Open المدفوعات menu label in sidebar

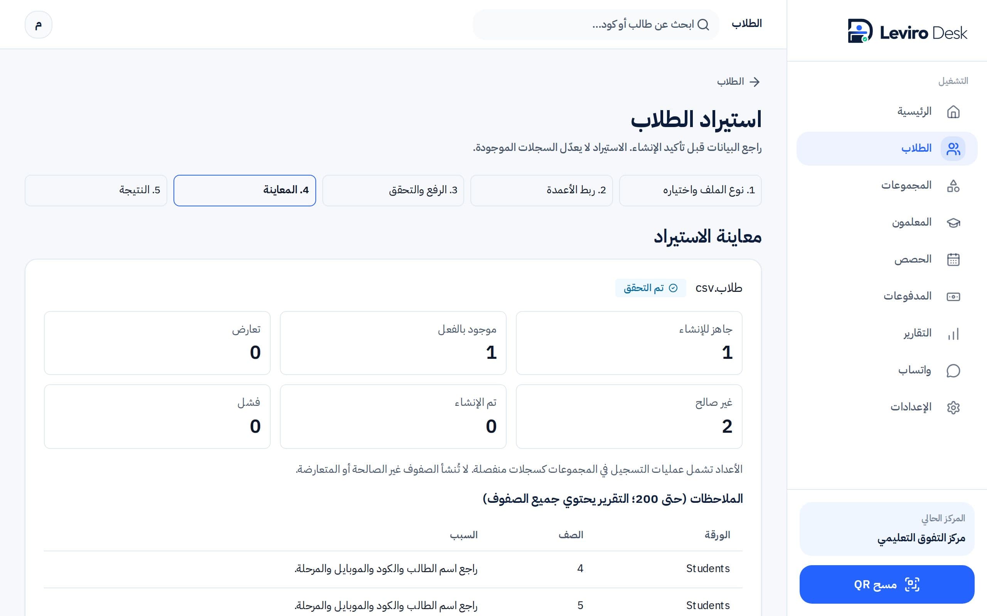908,296
